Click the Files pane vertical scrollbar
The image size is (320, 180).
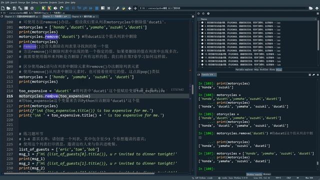click(x=318, y=35)
